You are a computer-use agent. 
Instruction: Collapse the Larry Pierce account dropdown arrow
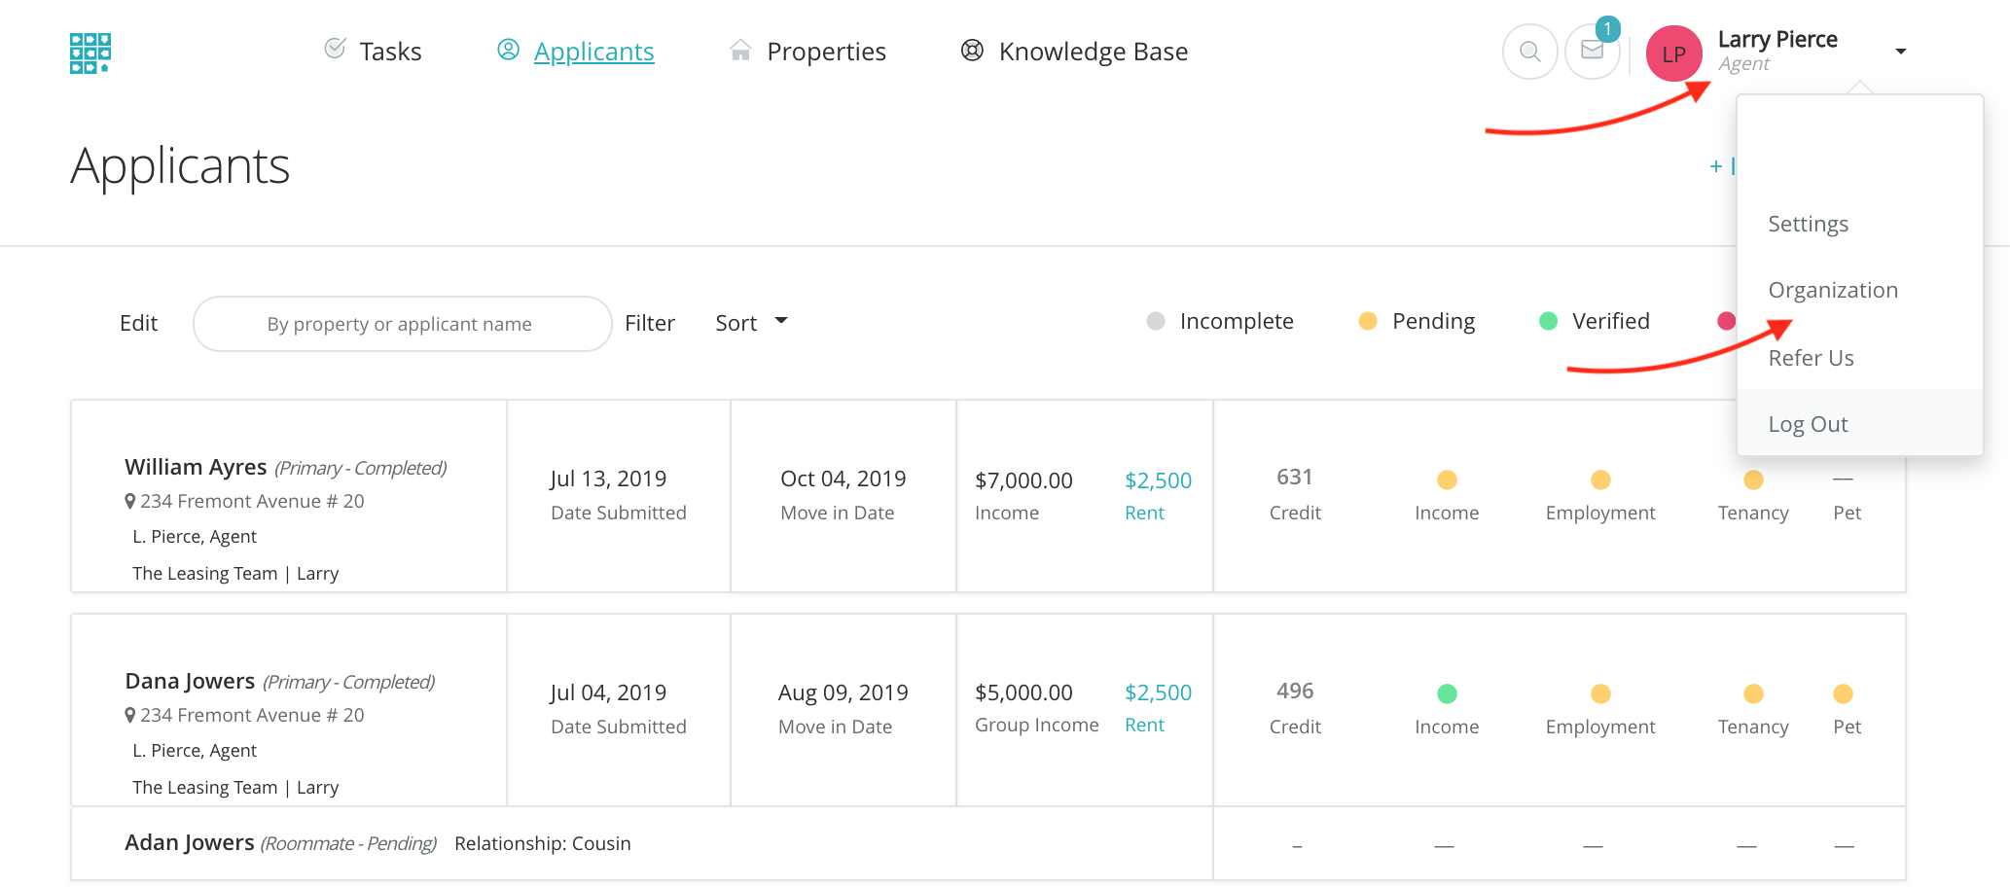coord(1900,52)
